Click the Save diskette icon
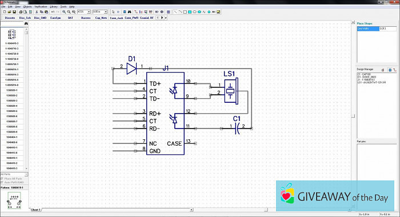This screenshot has width=400, height=217. [14, 12]
